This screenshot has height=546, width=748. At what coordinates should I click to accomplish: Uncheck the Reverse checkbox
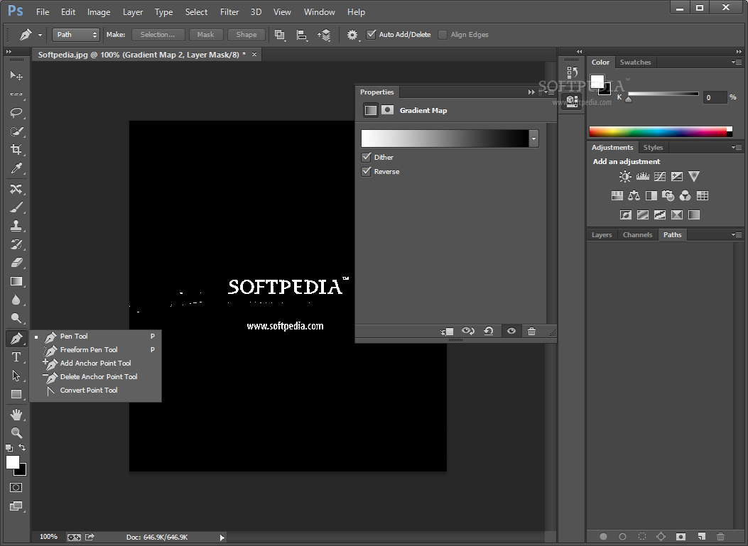click(367, 172)
